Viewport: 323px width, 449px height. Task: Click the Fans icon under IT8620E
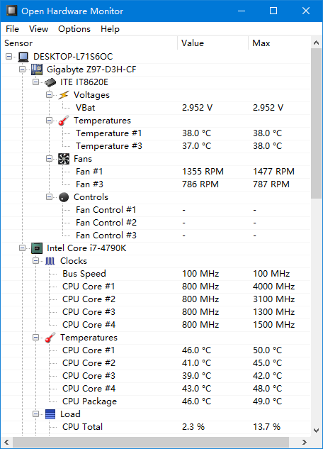64,159
